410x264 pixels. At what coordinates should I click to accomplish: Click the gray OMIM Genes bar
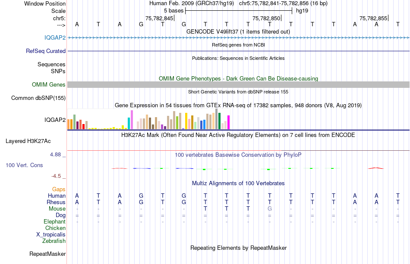tap(239, 84)
